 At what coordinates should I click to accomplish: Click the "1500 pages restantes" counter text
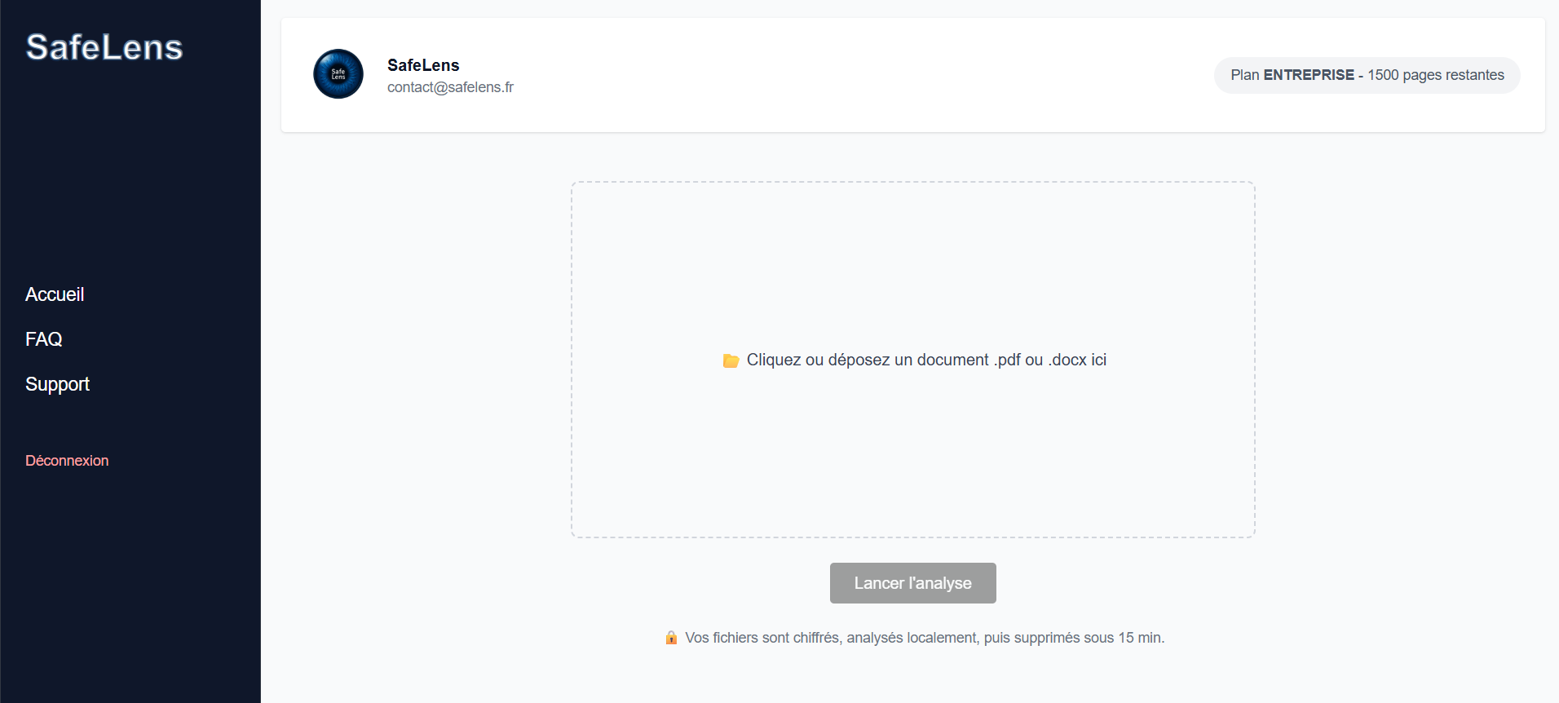(1435, 75)
